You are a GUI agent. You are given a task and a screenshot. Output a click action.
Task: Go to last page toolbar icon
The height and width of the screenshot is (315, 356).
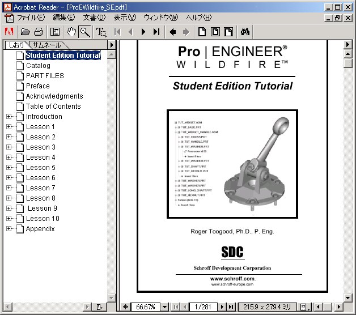pos(156,32)
